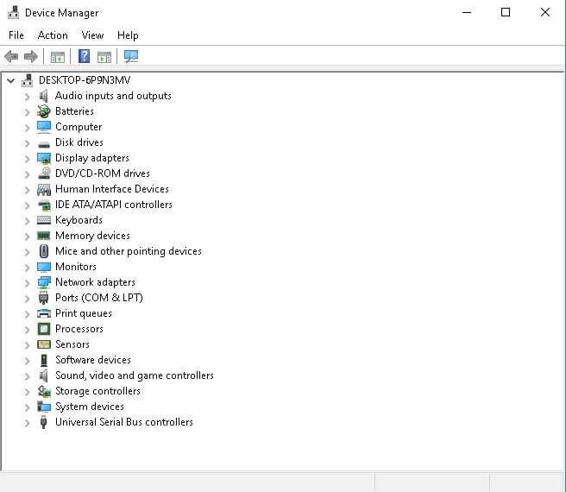Viewport: 566px width, 492px height.
Task: Collapse the DESKTOP-6P9N3MV root node
Action: (x=11, y=80)
